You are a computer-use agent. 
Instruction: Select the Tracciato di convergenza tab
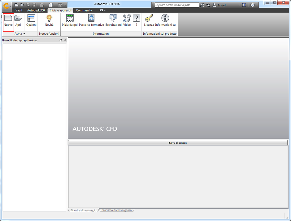click(x=117, y=210)
